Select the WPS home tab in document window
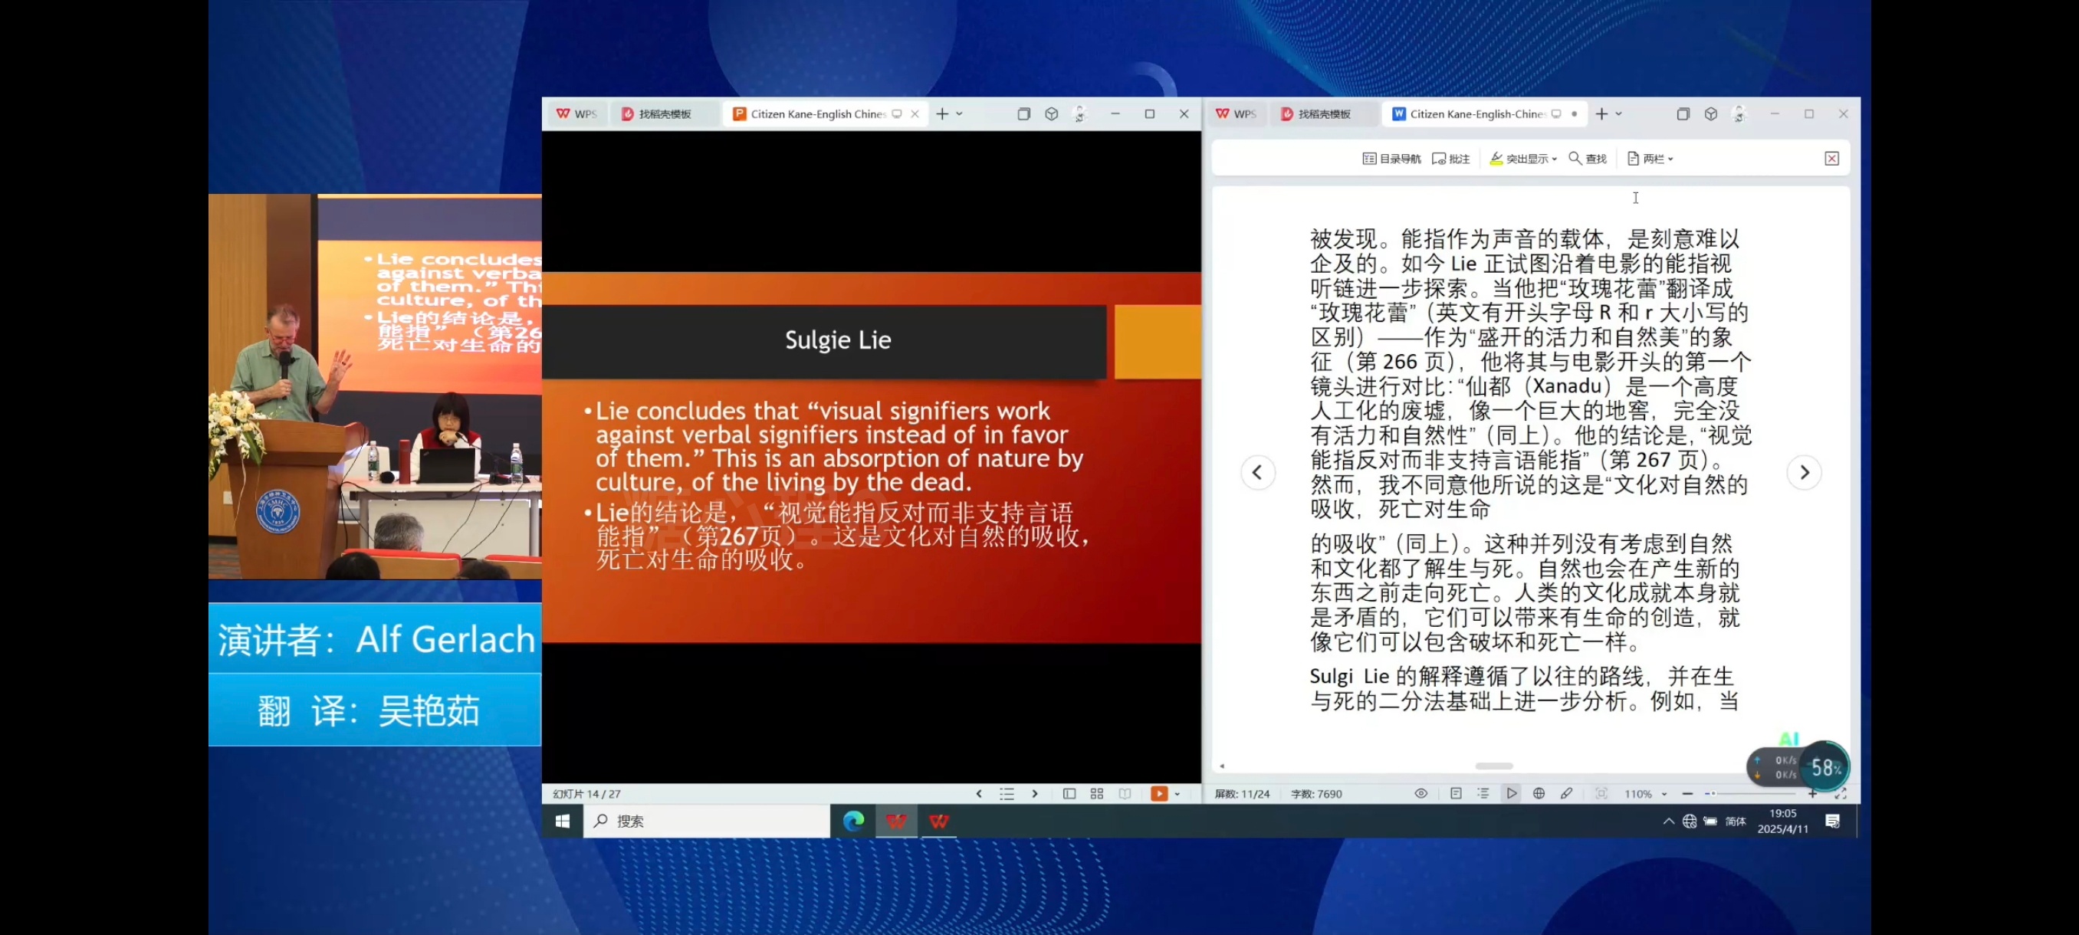The height and width of the screenshot is (935, 2079). pyautogui.click(x=1237, y=113)
